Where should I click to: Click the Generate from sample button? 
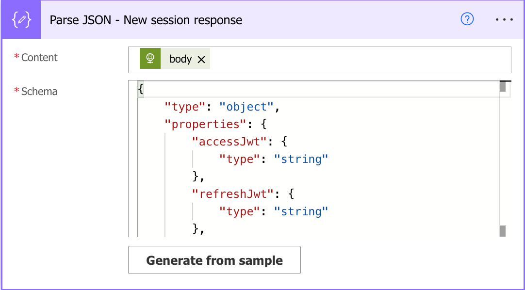coord(214,260)
